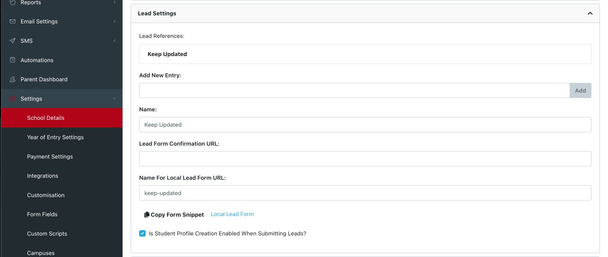The height and width of the screenshot is (257, 608).
Task: Open Payment Settings from sidebar
Action: click(x=50, y=157)
